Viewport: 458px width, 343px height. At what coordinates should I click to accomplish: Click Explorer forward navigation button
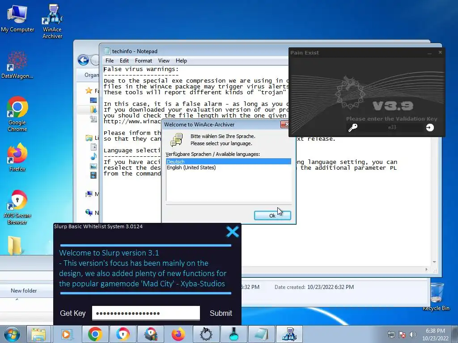pyautogui.click(x=95, y=60)
